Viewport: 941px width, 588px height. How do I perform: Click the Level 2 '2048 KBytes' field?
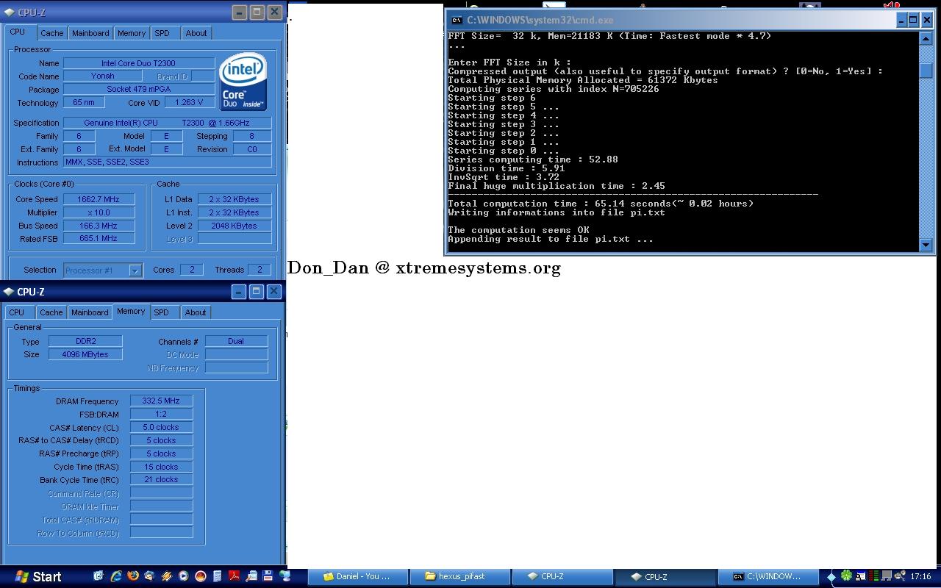point(234,226)
